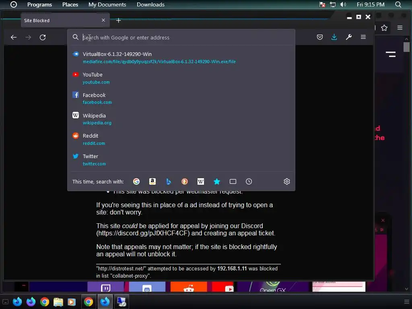Click the 192.168.1.11 address text
This screenshot has width=412, height=309.
click(x=232, y=268)
